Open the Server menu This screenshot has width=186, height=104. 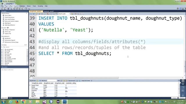click(x=29, y=6)
